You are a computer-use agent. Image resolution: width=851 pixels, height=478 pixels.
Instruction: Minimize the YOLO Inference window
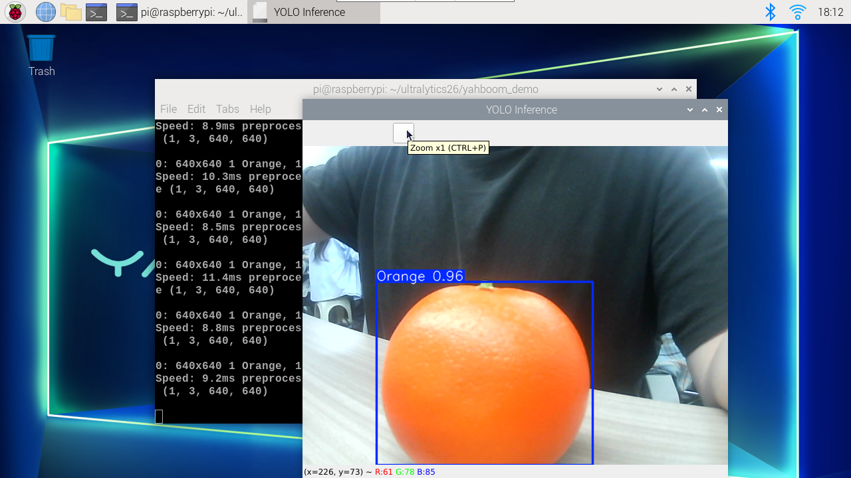pyautogui.click(x=690, y=110)
